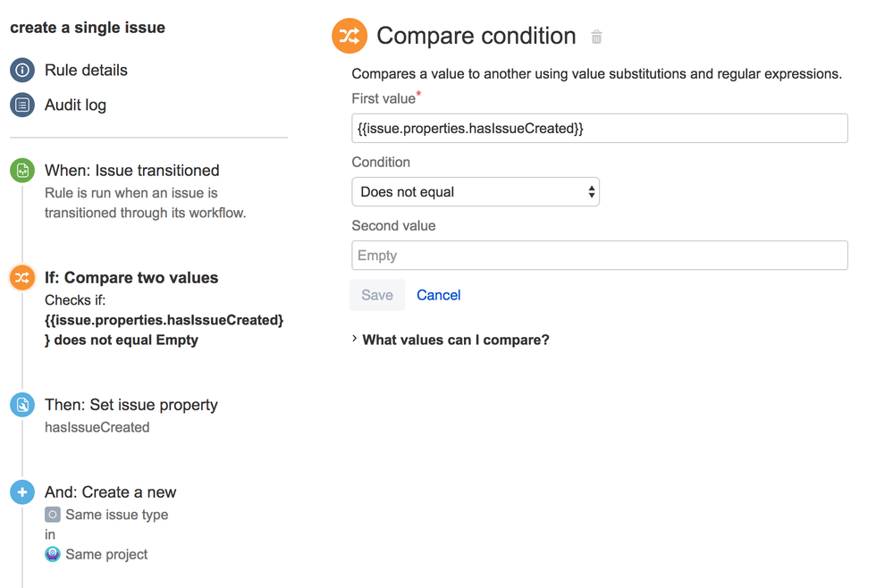Click the Same project avatar icon

coord(53,554)
